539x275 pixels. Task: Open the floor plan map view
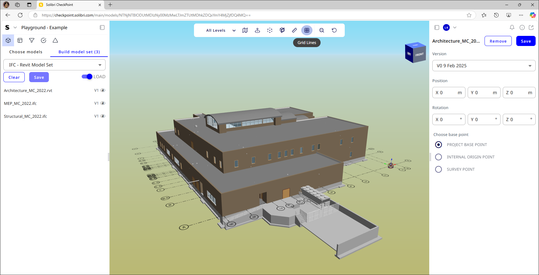(245, 30)
